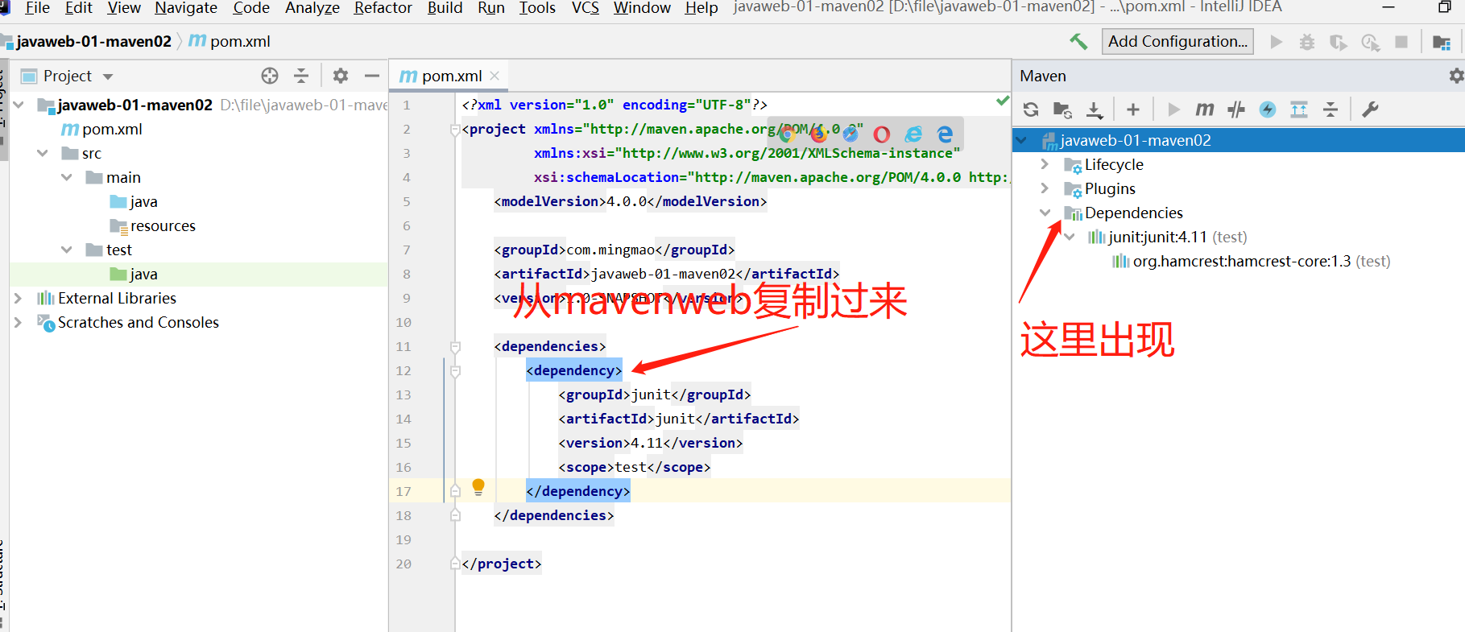1465x632 pixels.
Task: Open pom.xml preview in Internet Explorer
Action: pyautogui.click(x=913, y=134)
